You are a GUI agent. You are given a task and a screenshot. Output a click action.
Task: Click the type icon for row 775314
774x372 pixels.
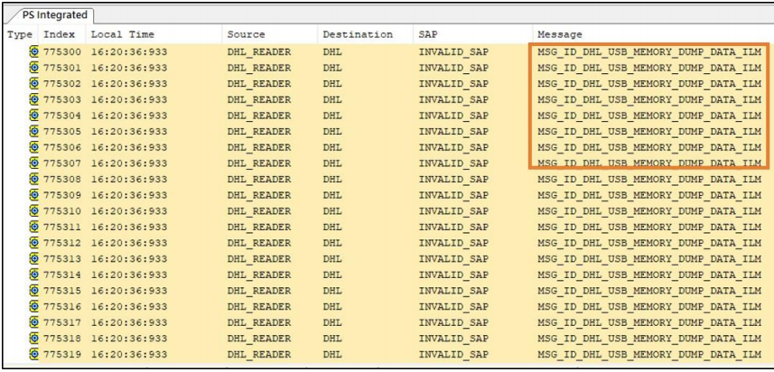(34, 274)
